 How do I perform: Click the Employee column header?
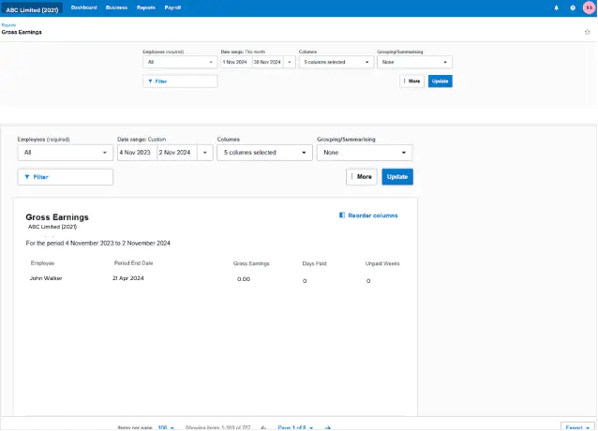click(42, 263)
